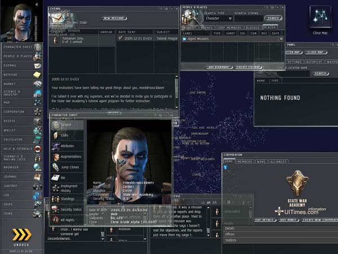The width and height of the screenshot is (338, 254).
Task: Open People & Places sidebar icon
Action: tap(21, 56)
